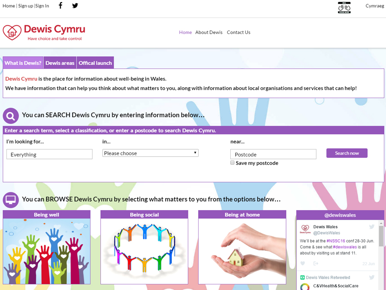Screen dimensions: 386x290
Task: Open About Dewis in the main navigation
Action: coord(209,32)
